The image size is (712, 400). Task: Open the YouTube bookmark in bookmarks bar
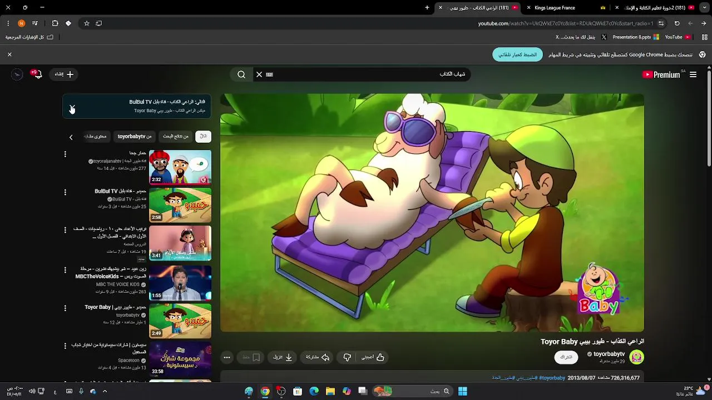(678, 37)
